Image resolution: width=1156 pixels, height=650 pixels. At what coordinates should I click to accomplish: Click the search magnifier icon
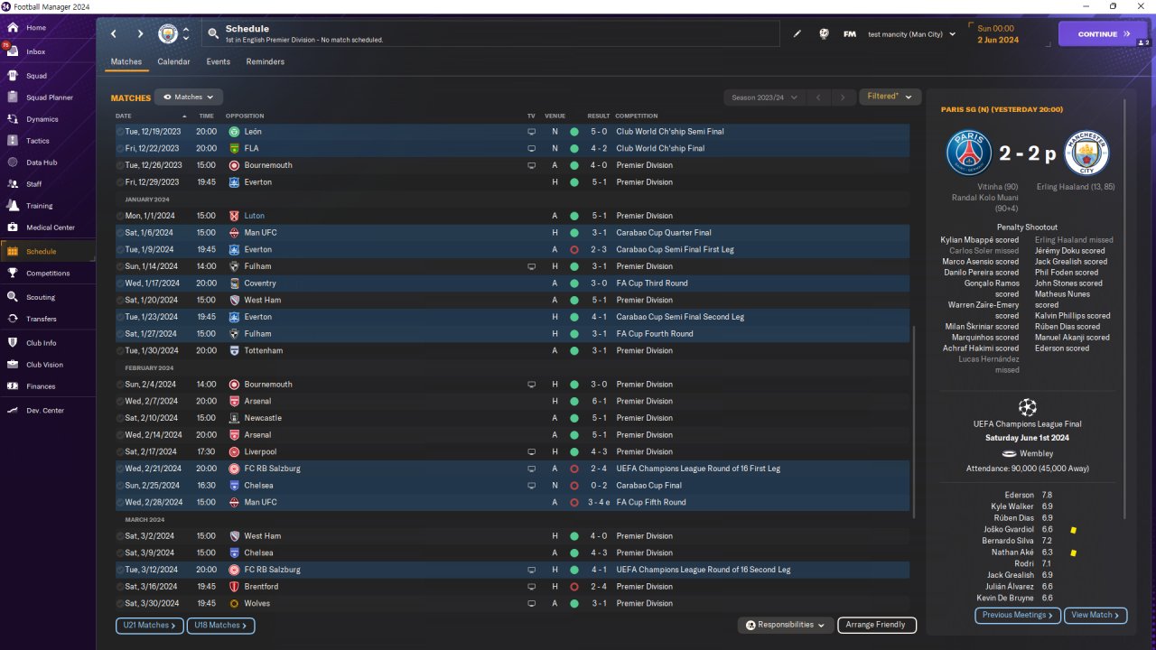pos(213,34)
